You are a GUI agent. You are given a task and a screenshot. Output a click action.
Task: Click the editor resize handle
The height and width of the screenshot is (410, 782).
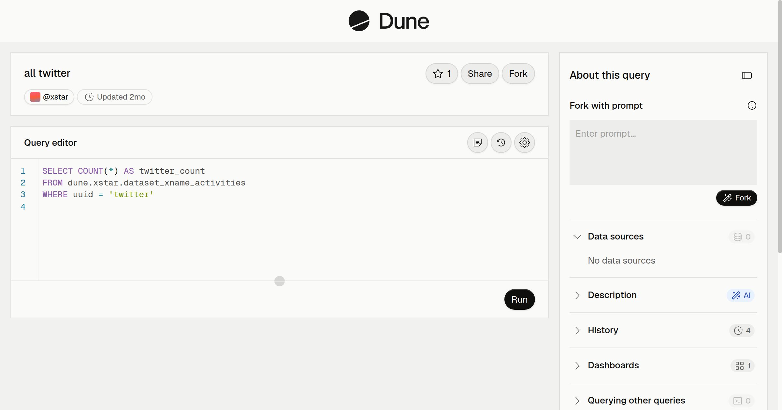279,281
